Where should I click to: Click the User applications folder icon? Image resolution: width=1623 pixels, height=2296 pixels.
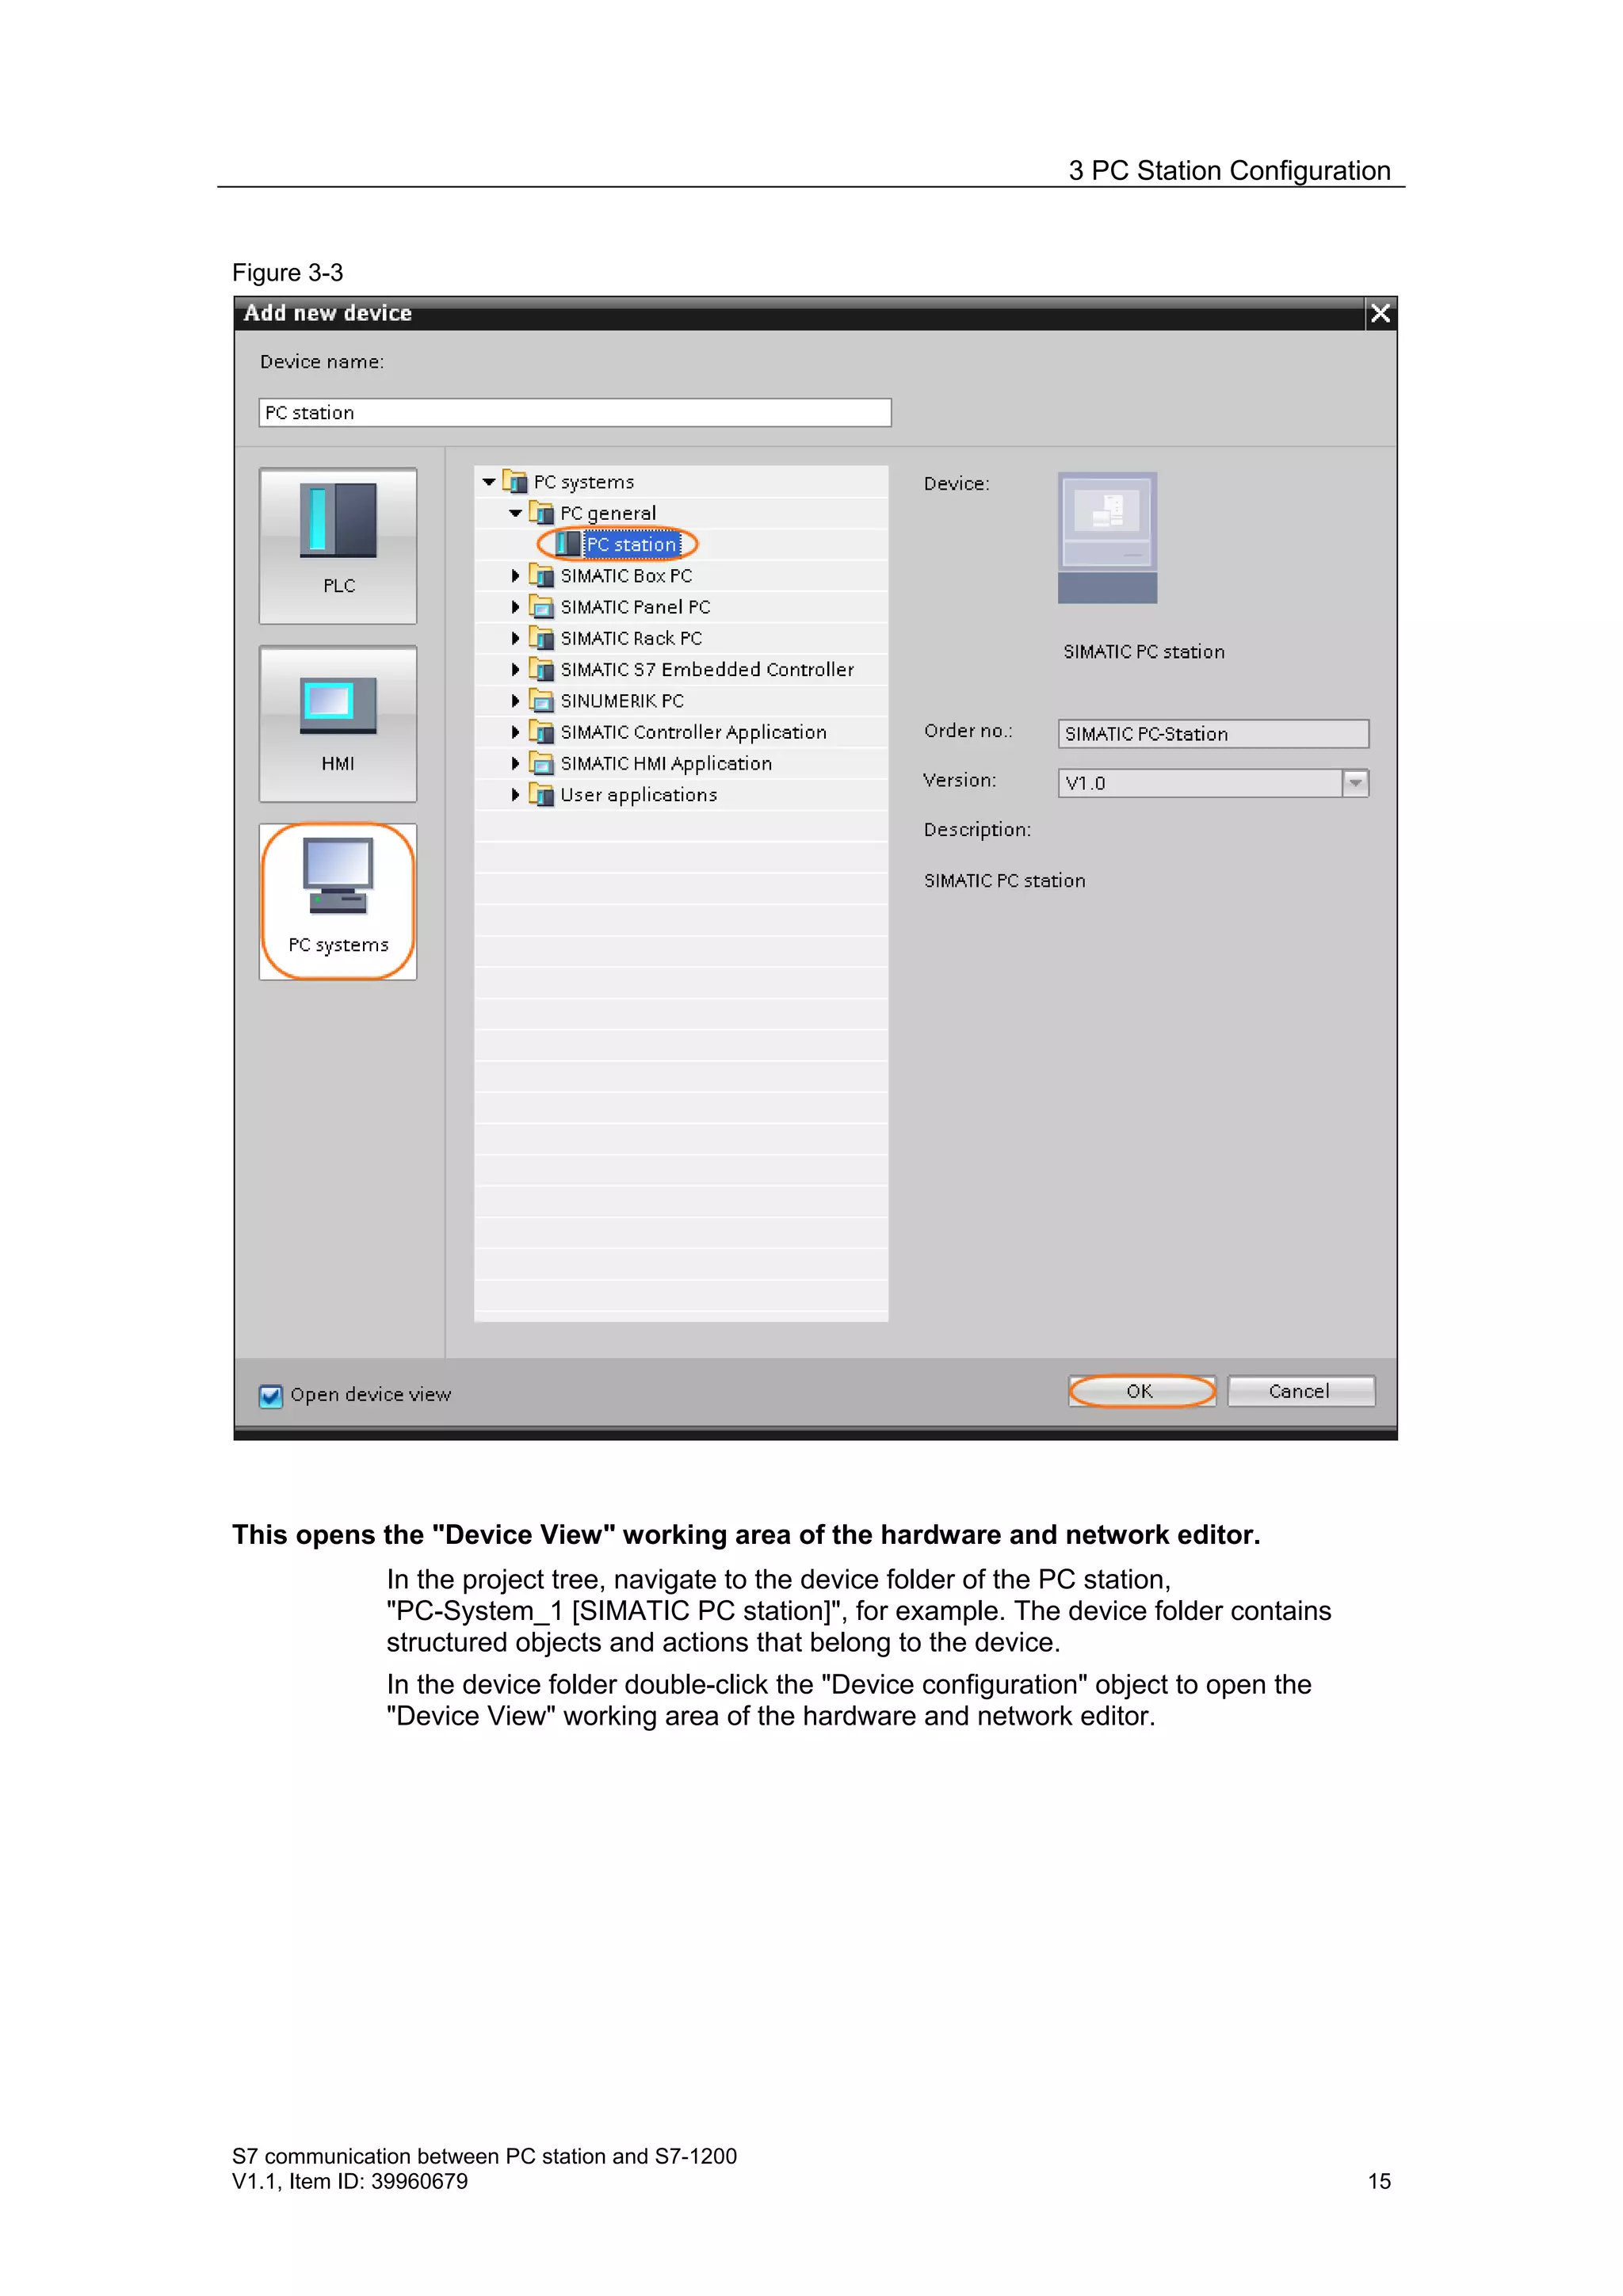tap(541, 795)
